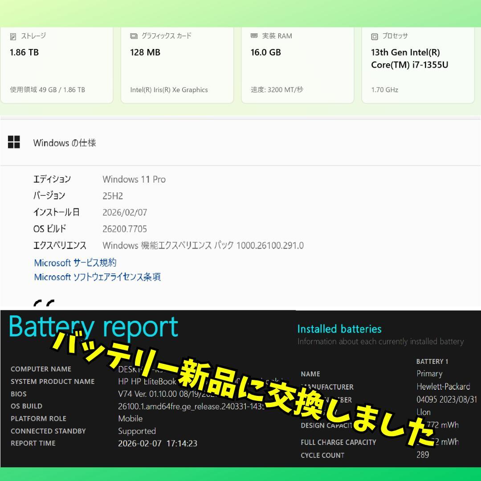
Task: Click the Windows logo beside Windows の仕様
Action: 14,142
